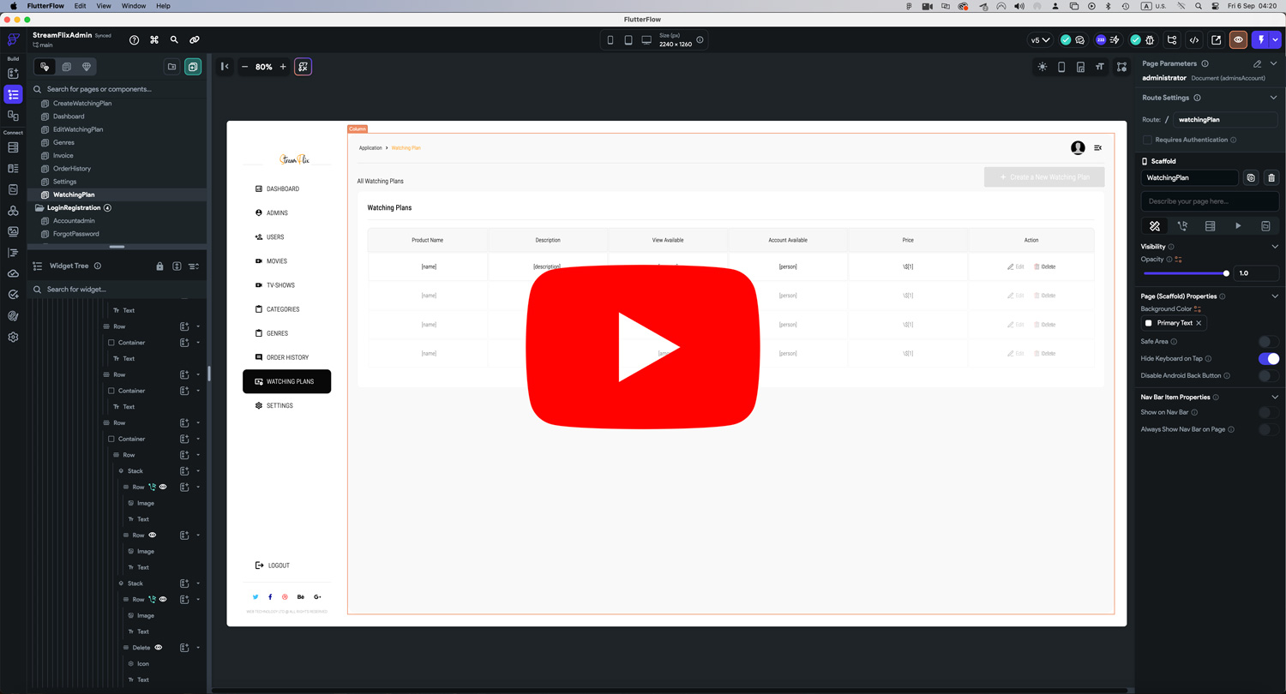Click the Route watchingPlan input field

point(1226,120)
